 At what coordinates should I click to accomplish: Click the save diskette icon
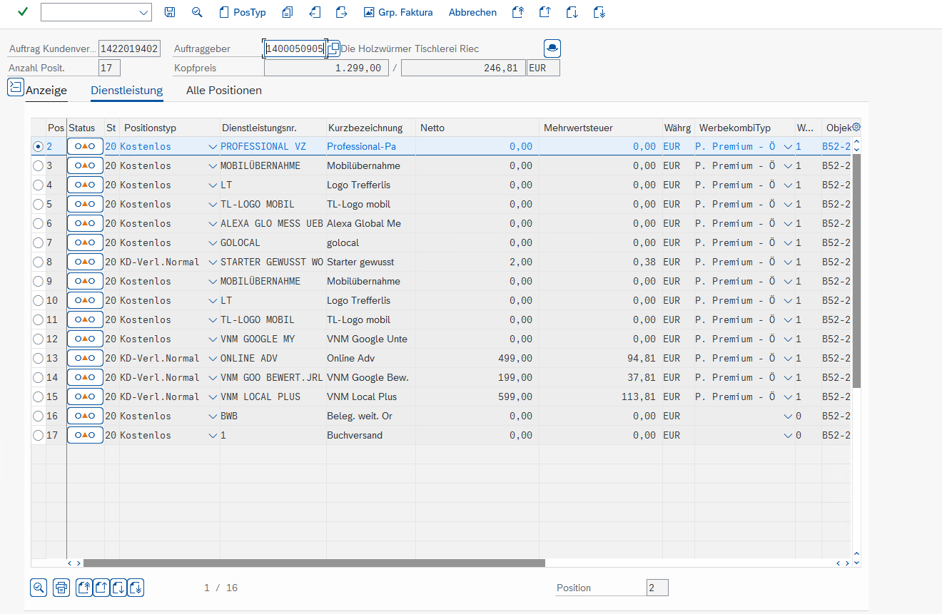tap(169, 12)
